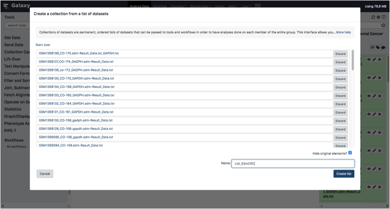
Task: Click GSM1268130_CO-159_gadph.sdm-Result_Data.txt element name
Action: [76, 120]
